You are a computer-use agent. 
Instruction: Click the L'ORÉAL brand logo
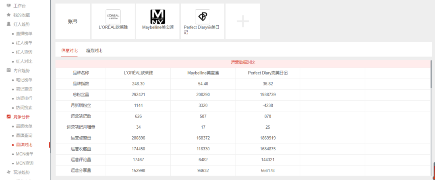click(x=113, y=17)
